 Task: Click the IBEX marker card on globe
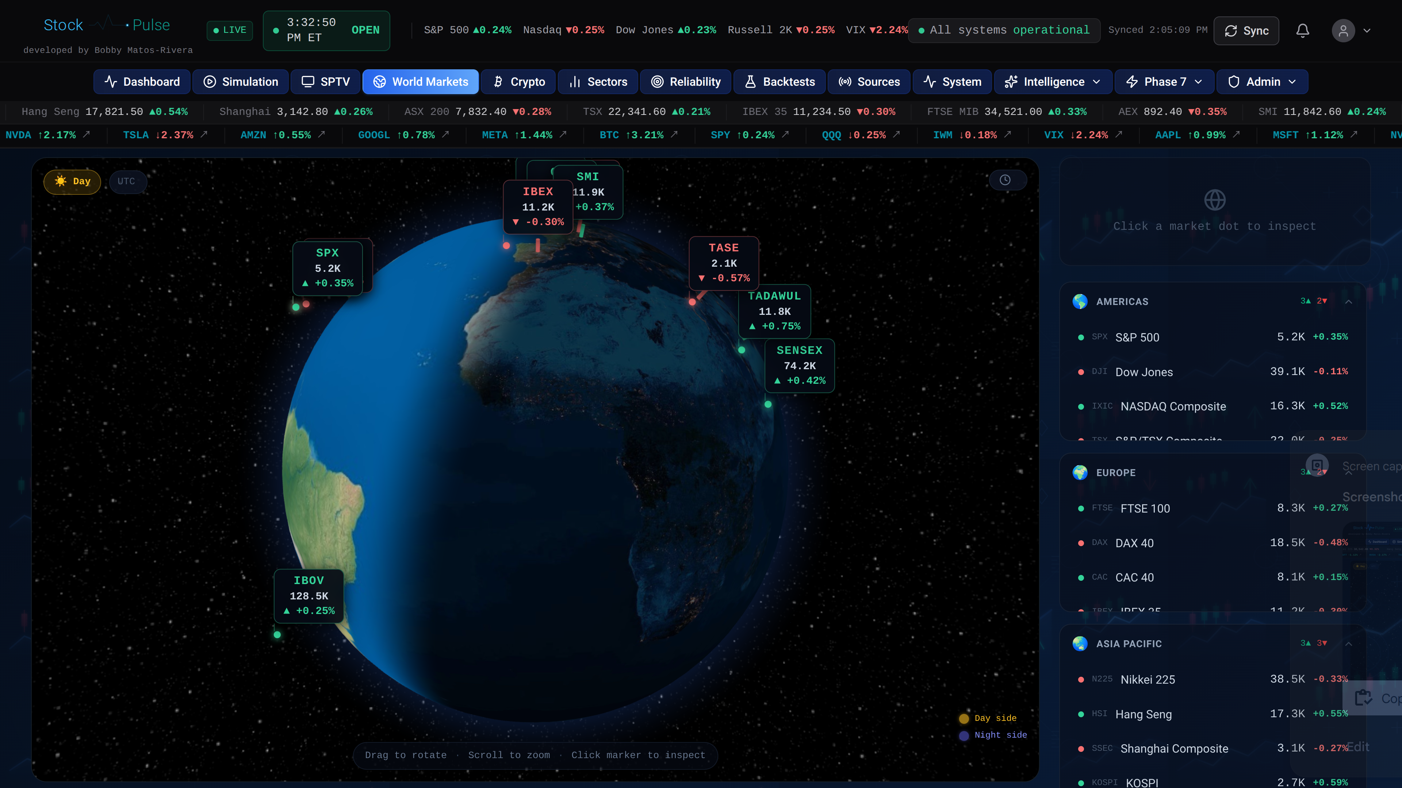tap(538, 206)
